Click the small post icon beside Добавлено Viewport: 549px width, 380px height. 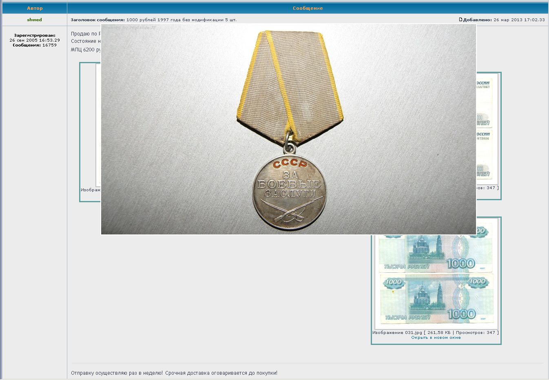click(461, 20)
